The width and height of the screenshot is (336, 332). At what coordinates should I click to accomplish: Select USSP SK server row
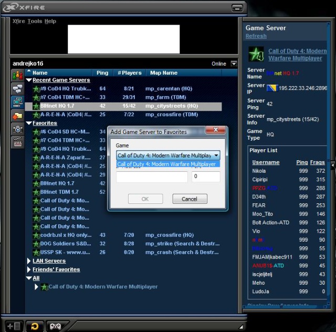tap(123, 253)
